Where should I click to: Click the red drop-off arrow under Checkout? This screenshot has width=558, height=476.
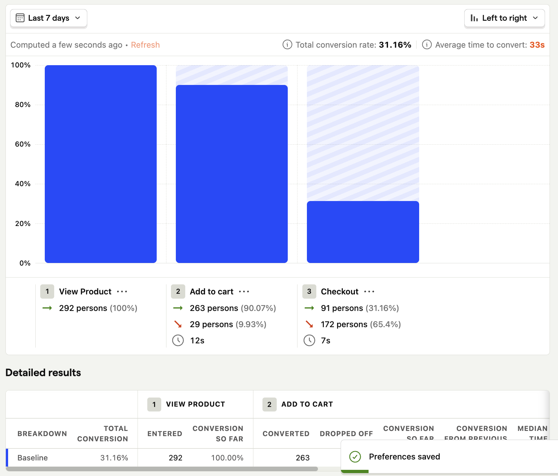point(309,324)
